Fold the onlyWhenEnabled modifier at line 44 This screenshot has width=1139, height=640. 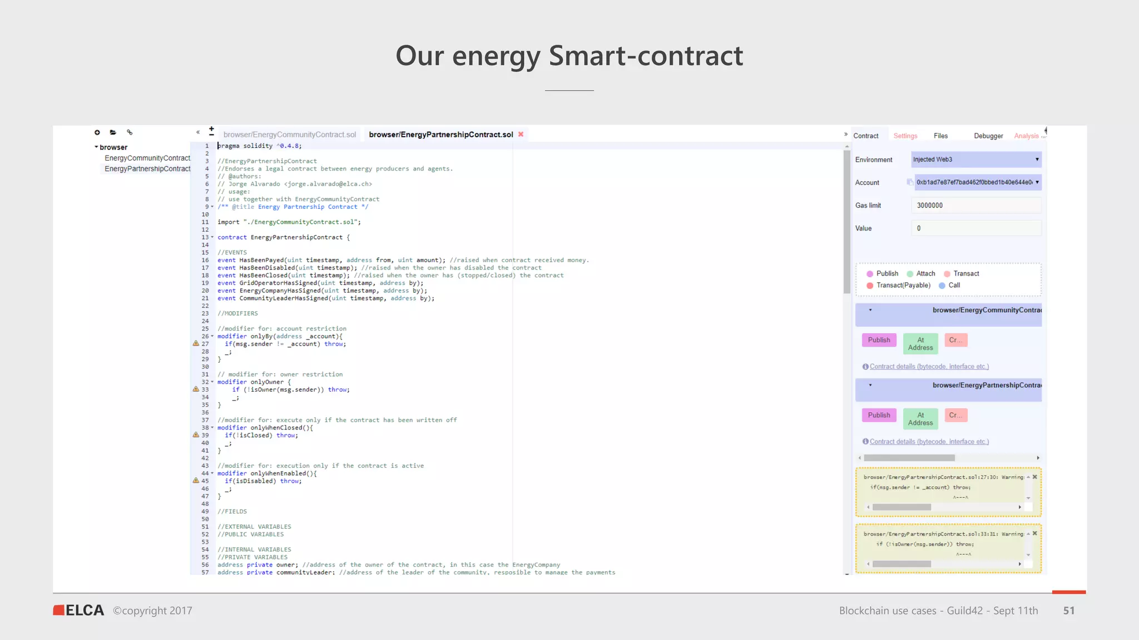(212, 473)
